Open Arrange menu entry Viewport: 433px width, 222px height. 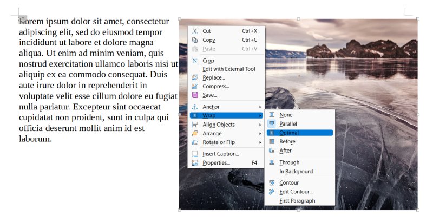click(x=226, y=133)
